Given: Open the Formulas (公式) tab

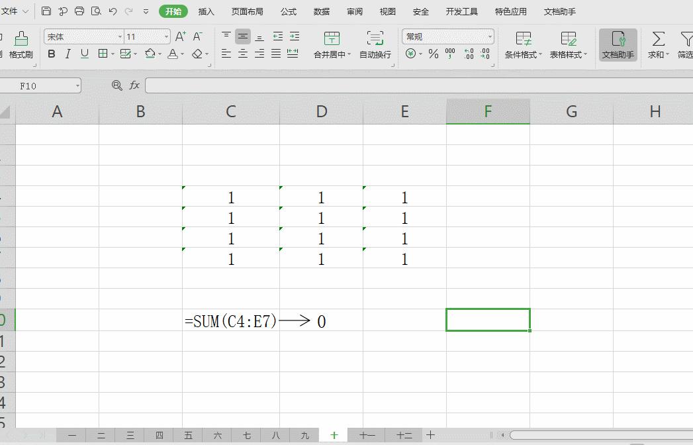Looking at the screenshot, I should coord(288,11).
